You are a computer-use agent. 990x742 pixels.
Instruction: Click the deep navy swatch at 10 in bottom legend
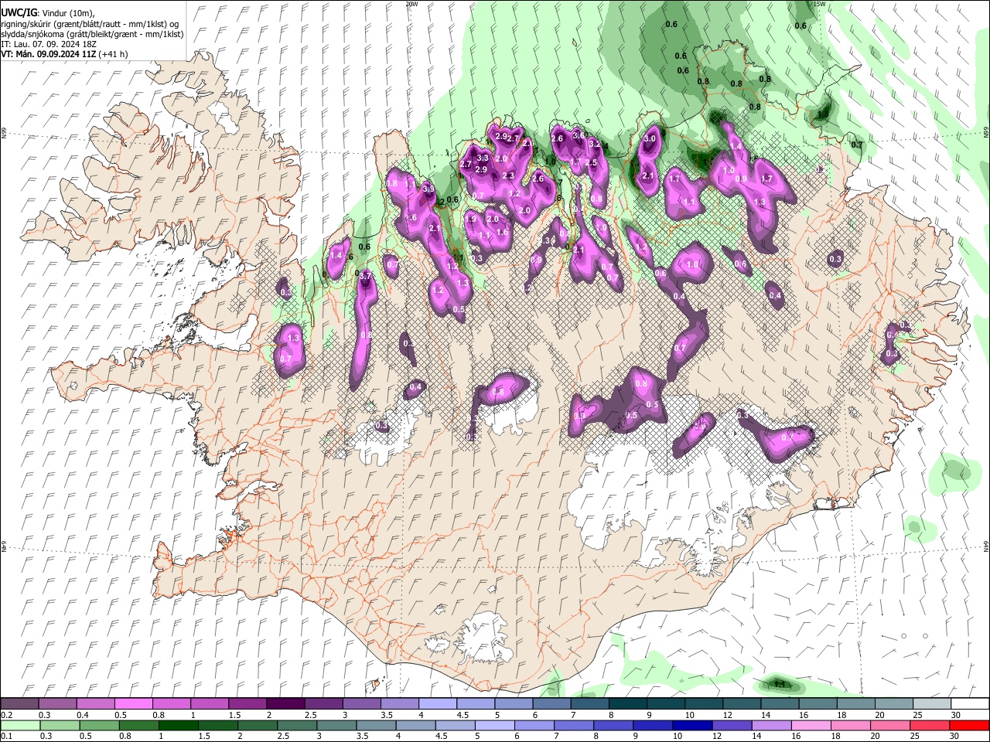pos(693,725)
